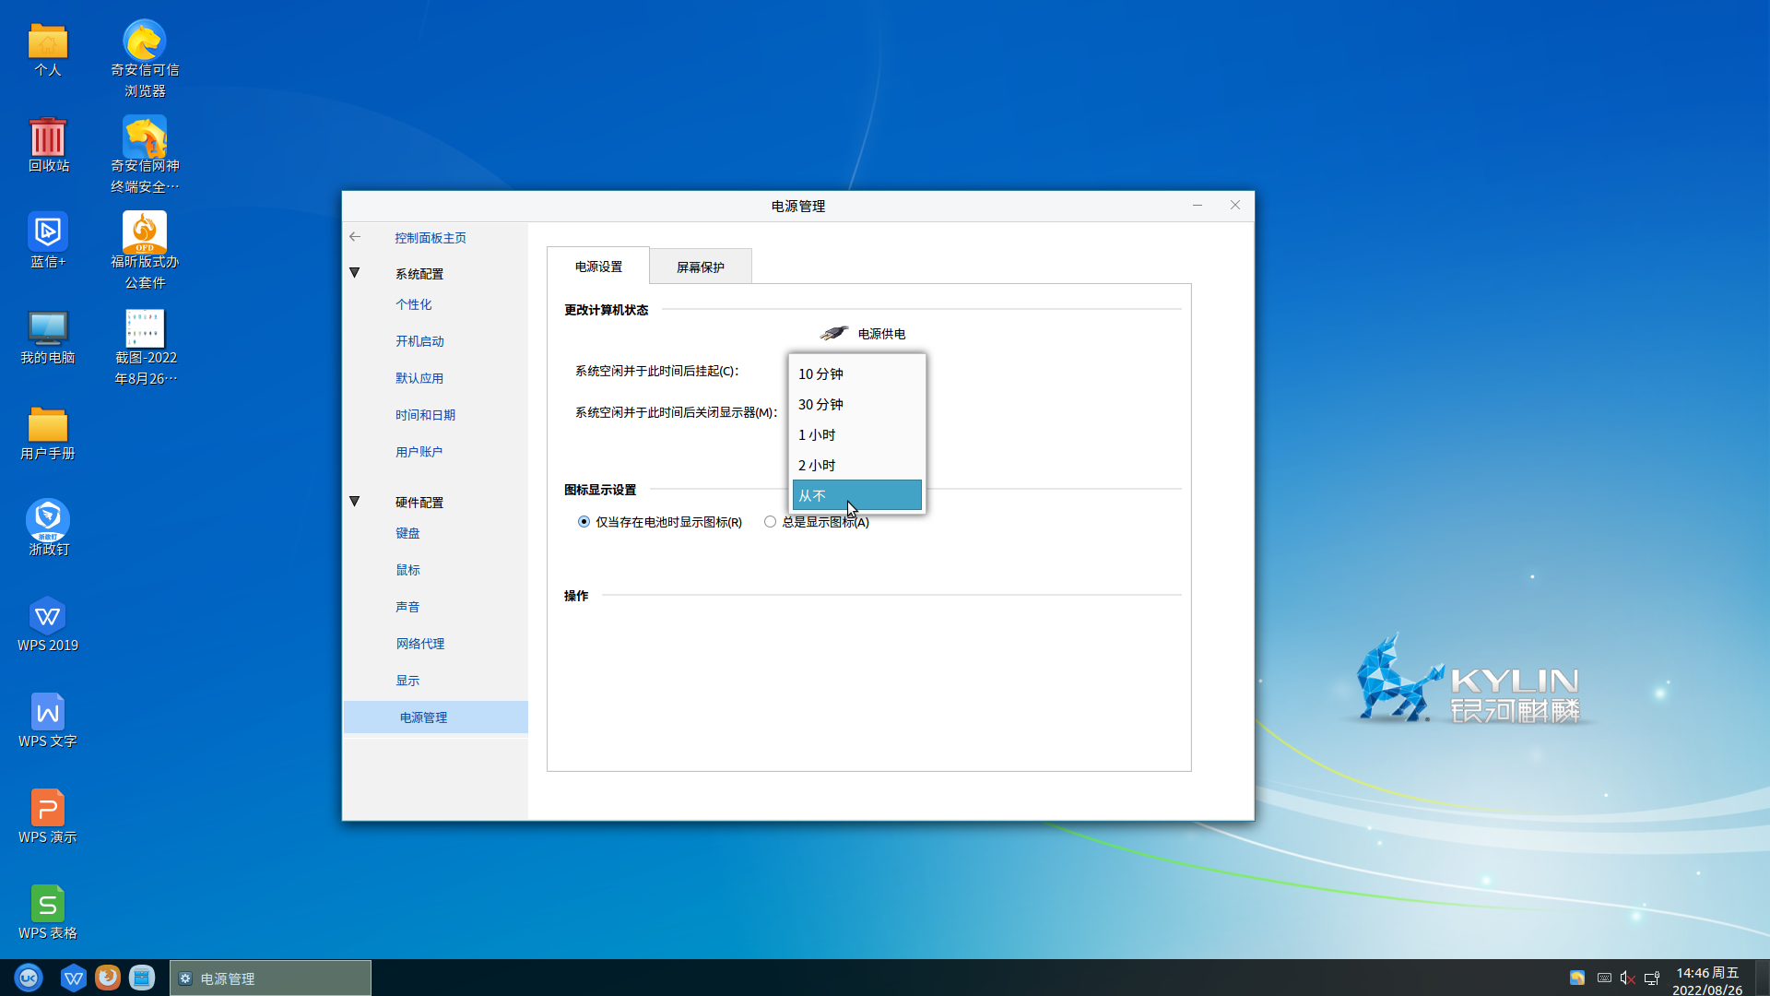The image size is (1770, 996).
Task: Switch to 屏幕保护 tab
Action: pos(701,267)
